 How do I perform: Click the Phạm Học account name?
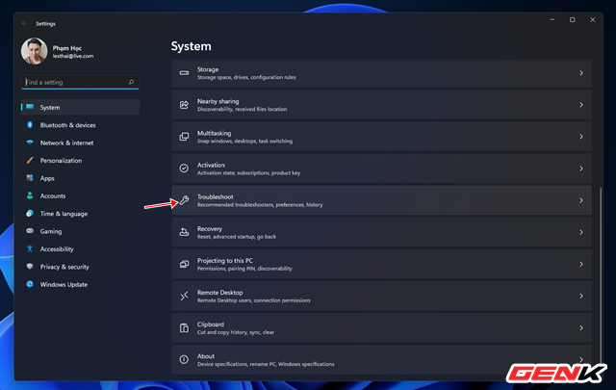coord(67,48)
